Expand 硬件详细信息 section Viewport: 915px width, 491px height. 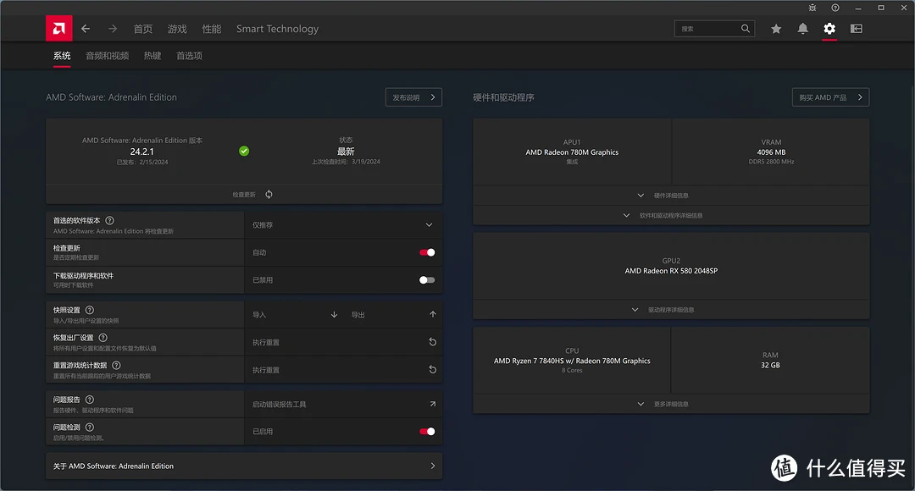tap(671, 196)
